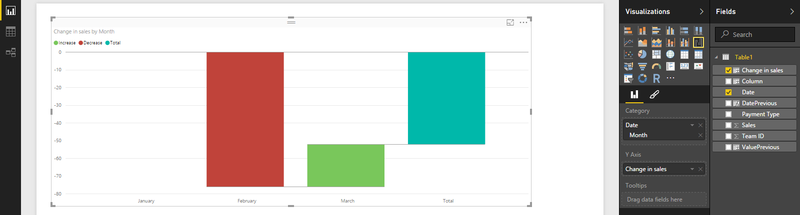This screenshot has height=215, width=800.
Task: Collapse the Table1 tree node
Action: 716,57
